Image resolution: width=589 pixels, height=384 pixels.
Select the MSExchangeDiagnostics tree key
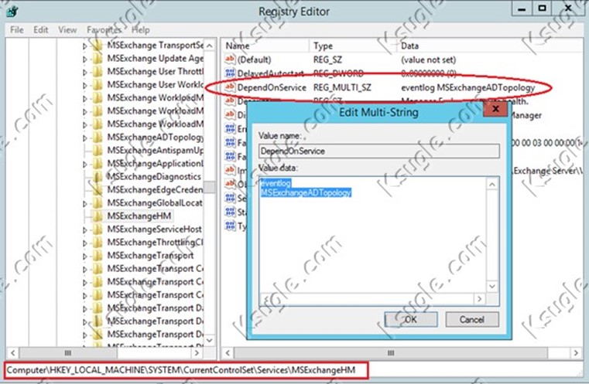point(154,177)
